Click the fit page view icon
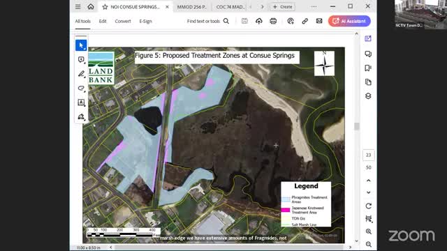 (368, 219)
